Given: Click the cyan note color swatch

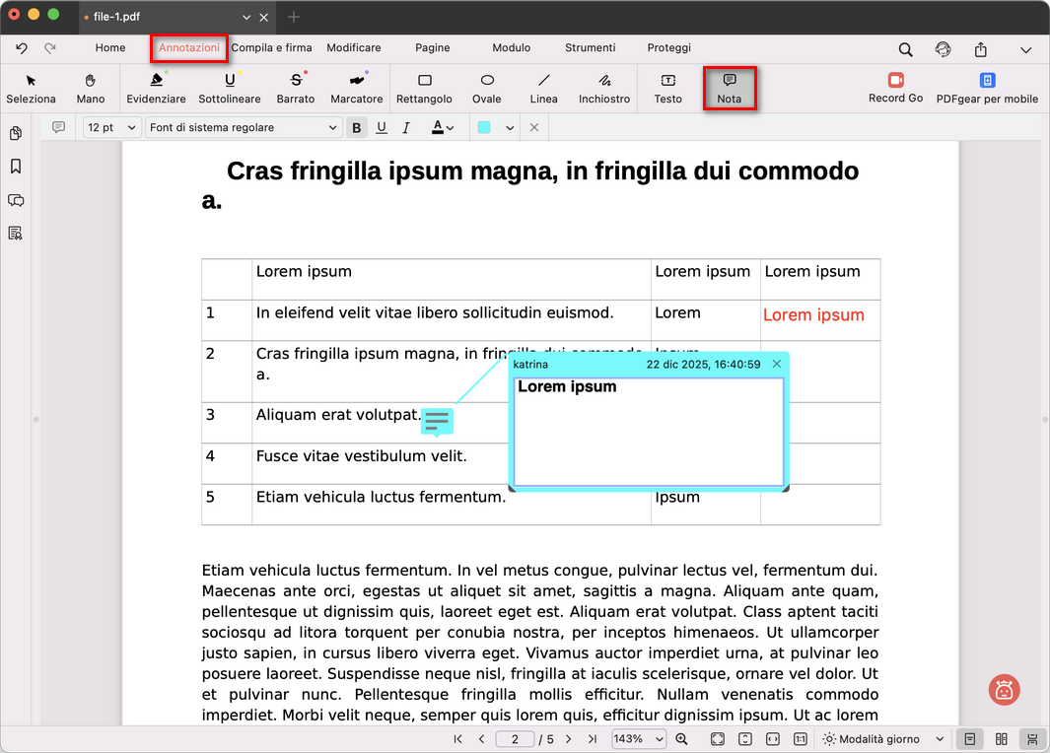Looking at the screenshot, I should click(485, 127).
